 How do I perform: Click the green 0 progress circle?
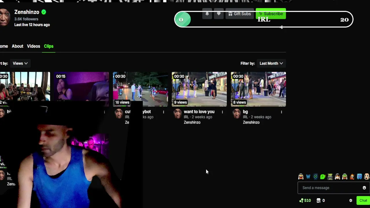coord(183,20)
